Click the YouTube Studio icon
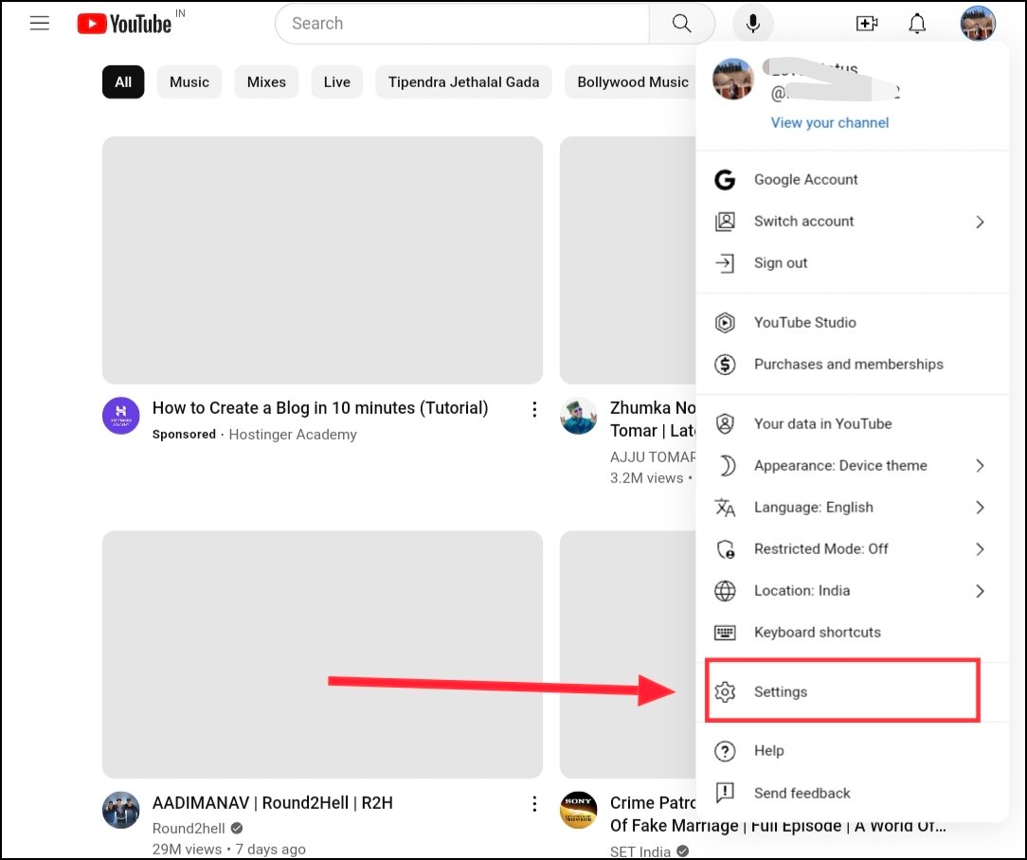1027x860 pixels. 725,322
